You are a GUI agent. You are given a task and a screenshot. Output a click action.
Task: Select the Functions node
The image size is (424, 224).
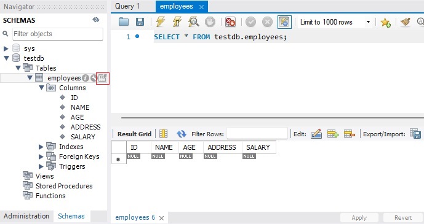click(50, 196)
